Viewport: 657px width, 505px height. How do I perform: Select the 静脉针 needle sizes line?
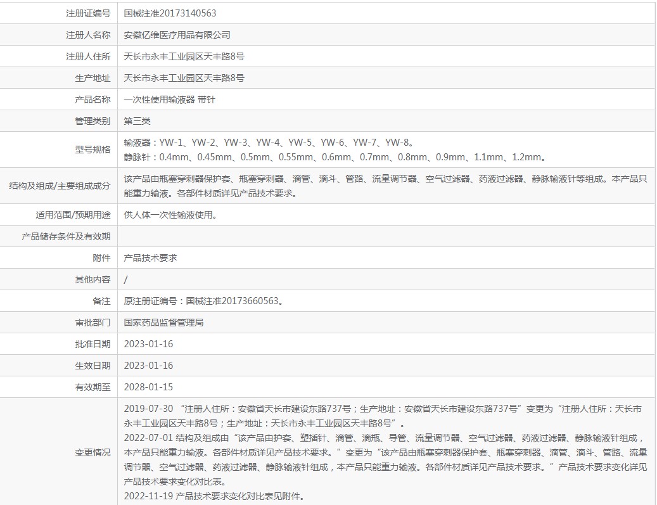click(335, 158)
